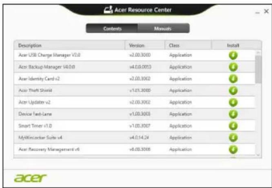Sort by the Description column header

tap(69, 45)
